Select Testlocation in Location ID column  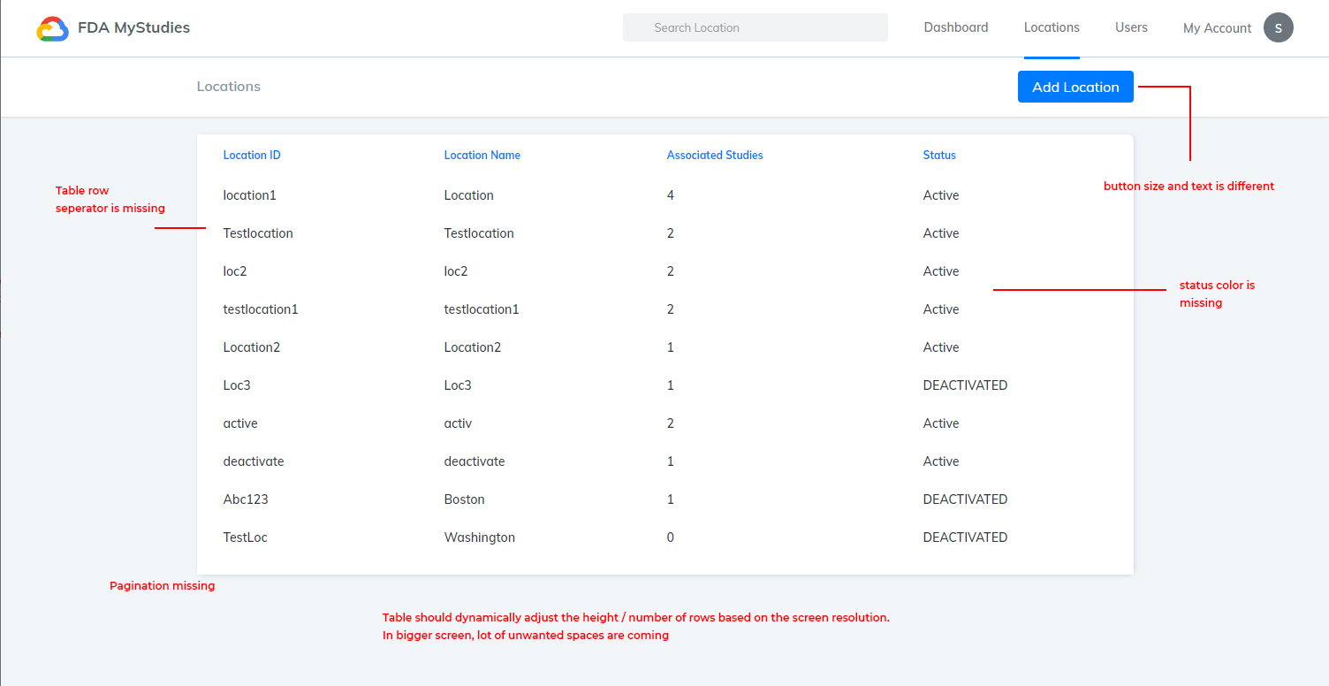[x=258, y=233]
